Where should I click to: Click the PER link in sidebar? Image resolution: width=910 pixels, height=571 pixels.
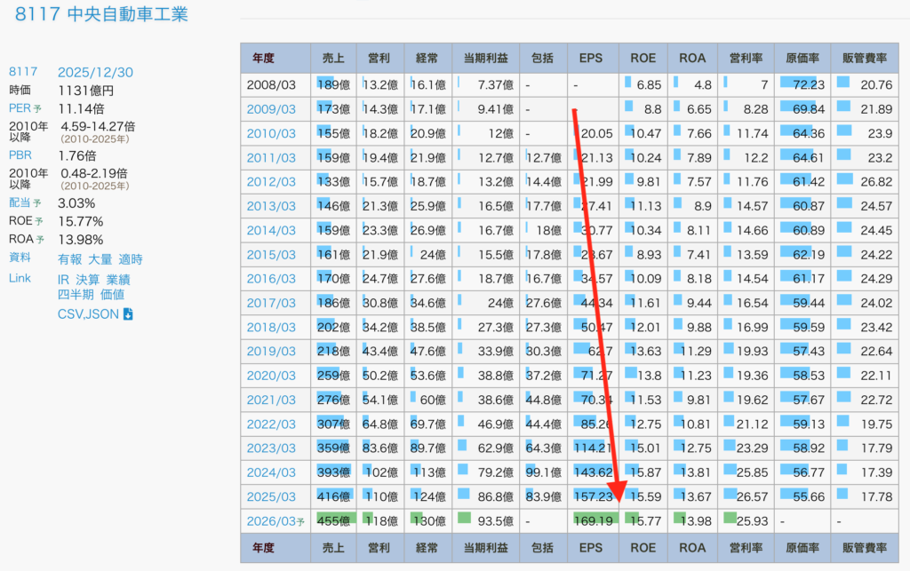(20, 107)
